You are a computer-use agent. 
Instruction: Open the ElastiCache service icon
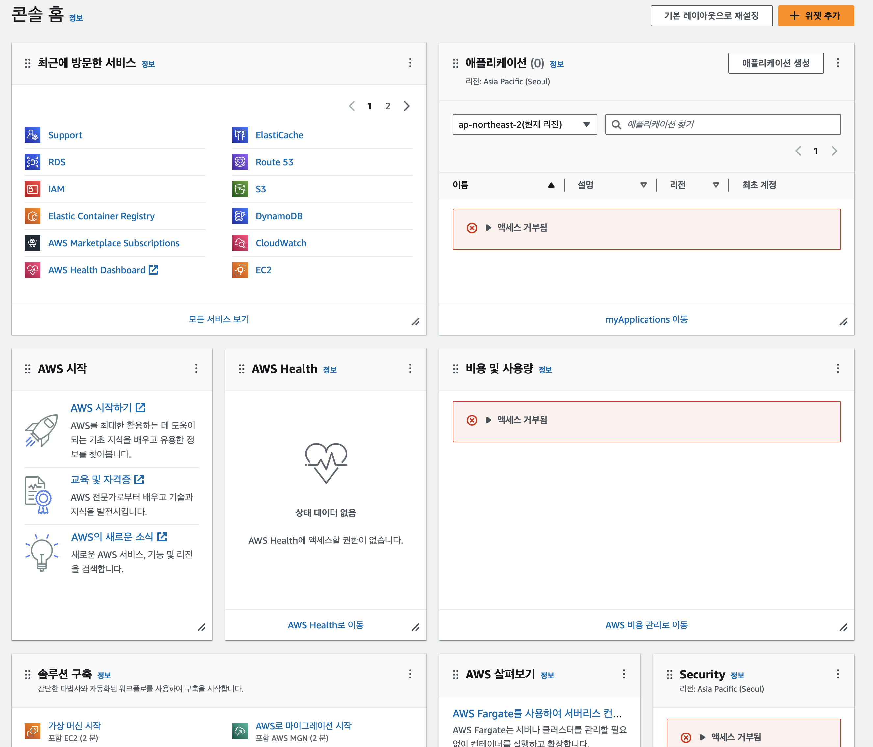(240, 135)
